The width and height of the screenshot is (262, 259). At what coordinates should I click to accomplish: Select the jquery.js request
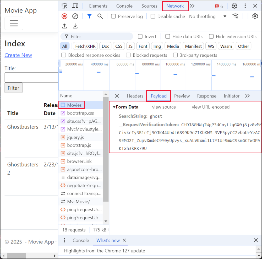point(80,137)
